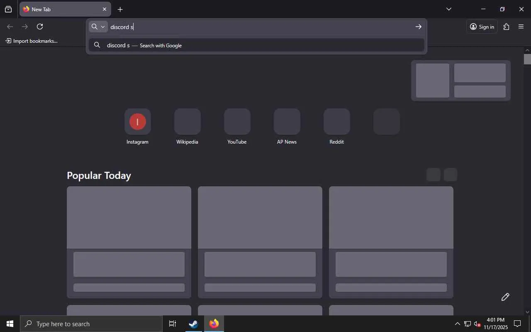Open Task View from the taskbar
Viewport: 531px width, 332px height.
point(173,324)
